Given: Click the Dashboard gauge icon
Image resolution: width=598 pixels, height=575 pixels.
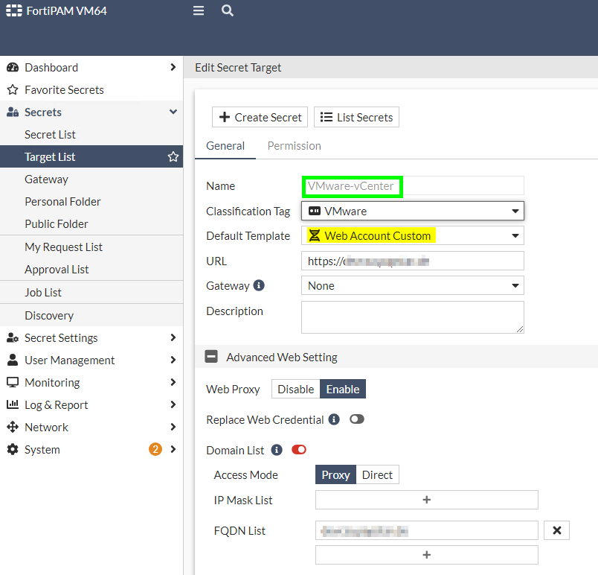Looking at the screenshot, I should (13, 68).
